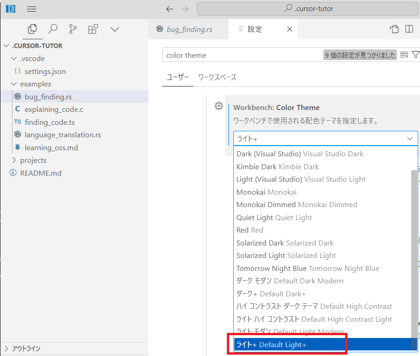Open the Search view icon
This screenshot has height=356, width=420.
tap(53, 29)
